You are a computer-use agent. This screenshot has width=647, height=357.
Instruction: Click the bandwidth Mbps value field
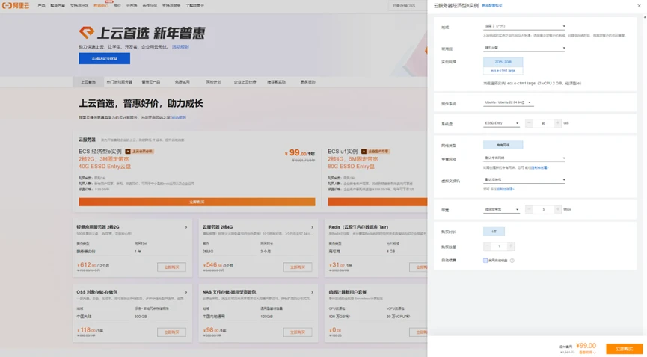(543, 209)
